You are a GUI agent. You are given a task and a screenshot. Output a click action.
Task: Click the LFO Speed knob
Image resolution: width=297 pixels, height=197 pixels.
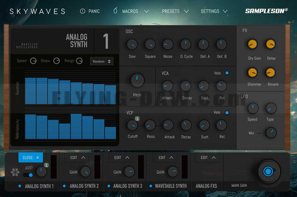pyautogui.click(x=253, y=108)
